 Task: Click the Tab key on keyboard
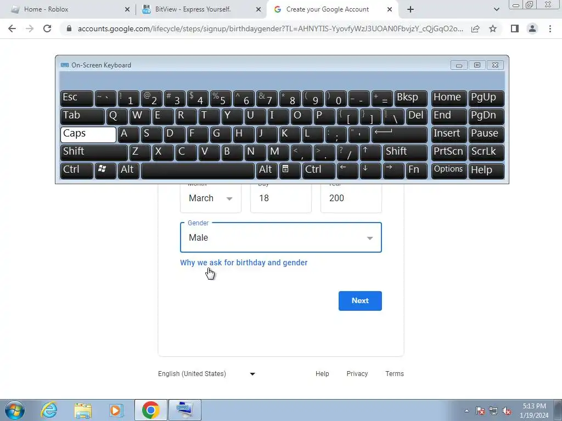[82, 116]
